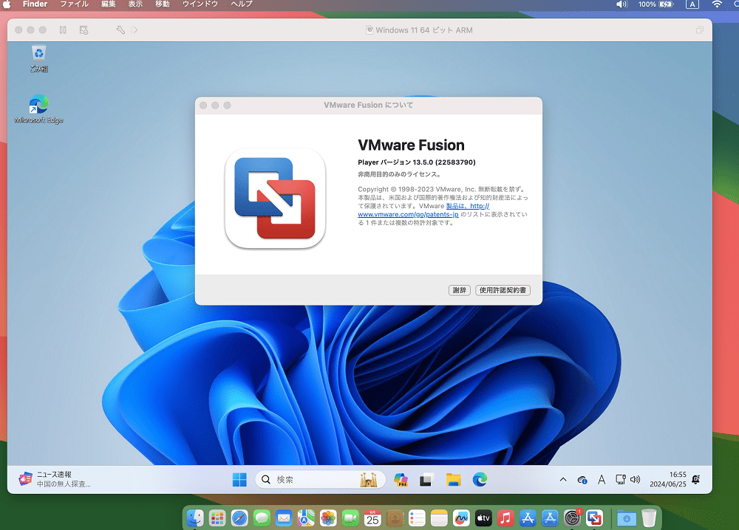Open VM settings wrench icon
Screen dimensions: 739x530
(x=120, y=30)
